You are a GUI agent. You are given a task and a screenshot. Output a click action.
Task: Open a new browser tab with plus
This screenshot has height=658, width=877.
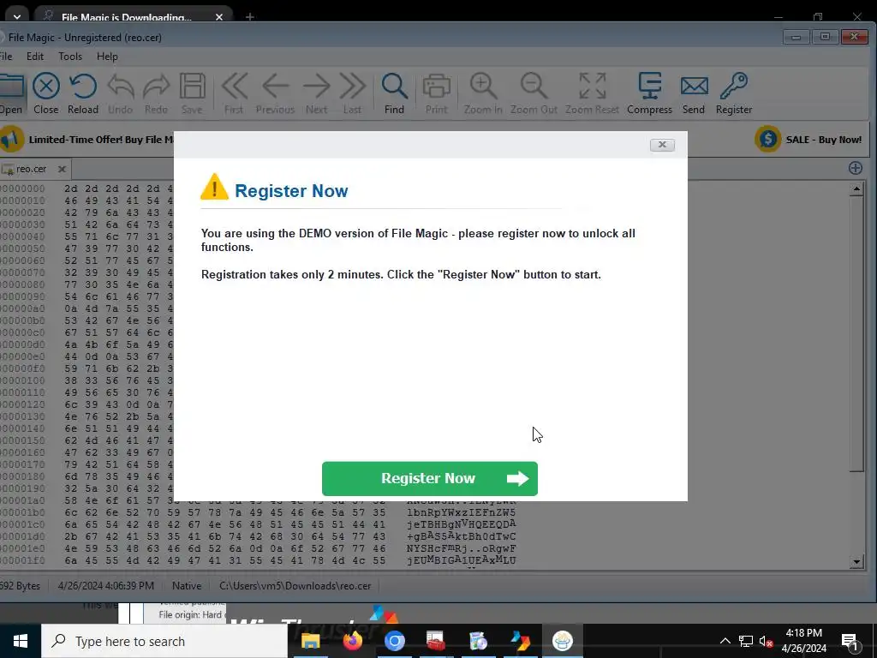(250, 17)
